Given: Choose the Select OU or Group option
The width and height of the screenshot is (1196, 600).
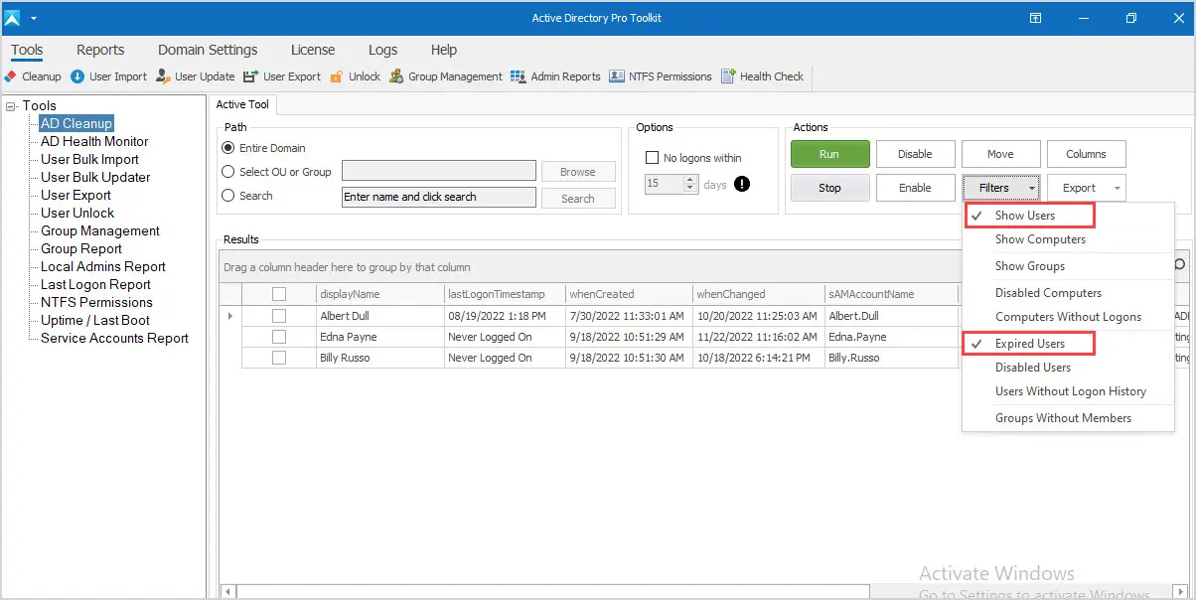Looking at the screenshot, I should (x=227, y=172).
